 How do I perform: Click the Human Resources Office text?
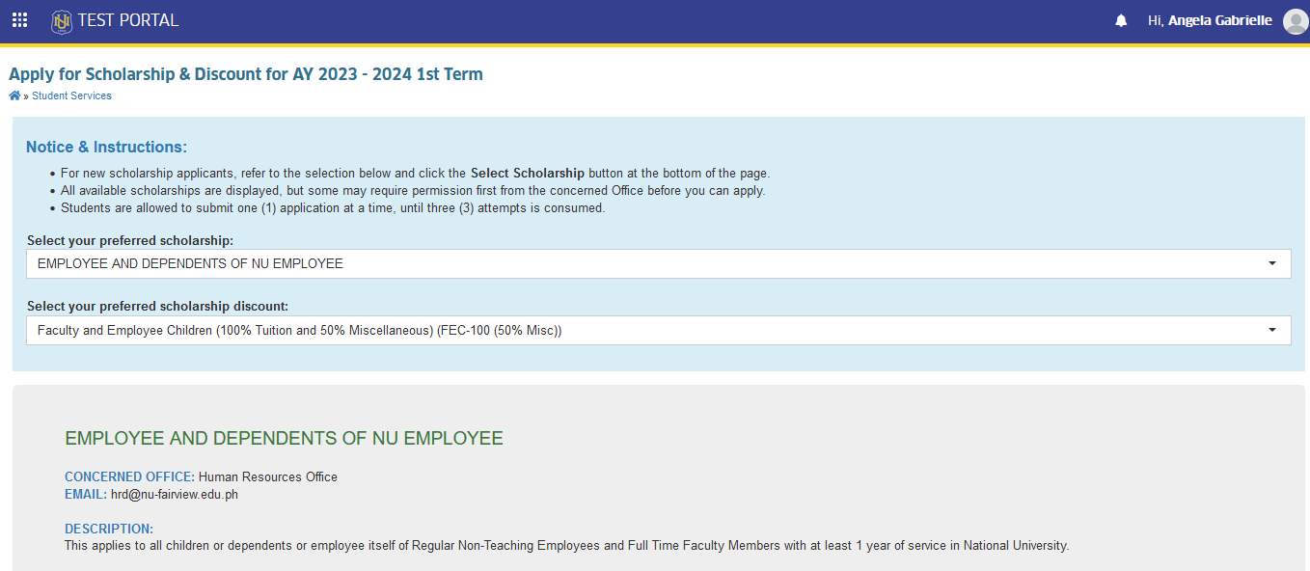click(268, 476)
